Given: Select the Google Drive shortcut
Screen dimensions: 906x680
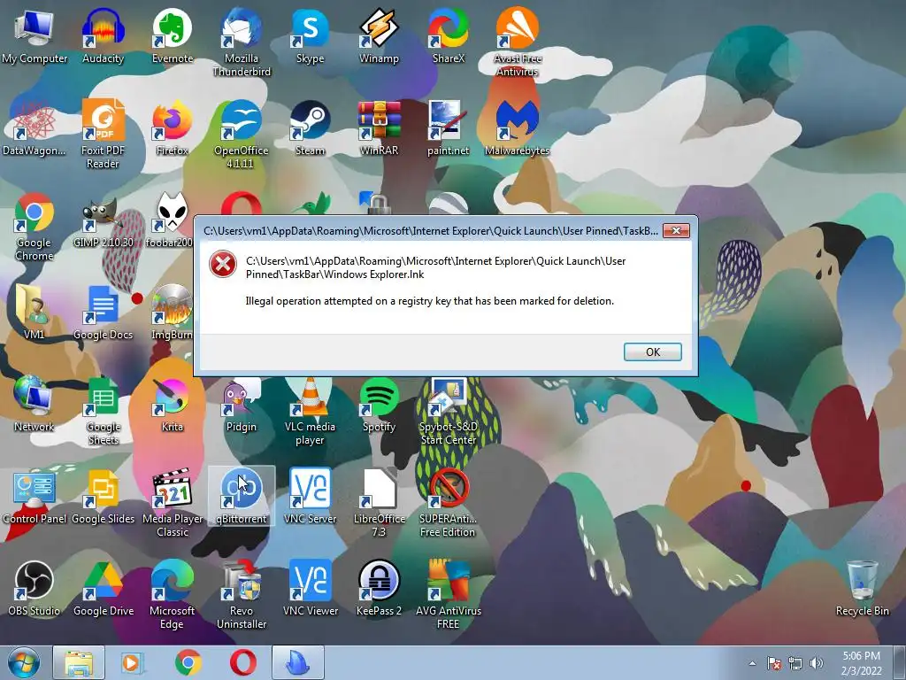Looking at the screenshot, I should 103,588.
